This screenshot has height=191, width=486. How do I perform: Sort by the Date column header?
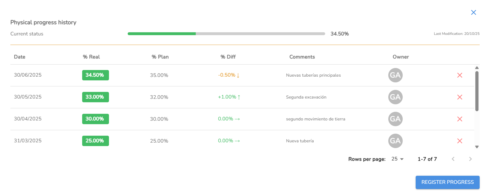click(x=20, y=57)
